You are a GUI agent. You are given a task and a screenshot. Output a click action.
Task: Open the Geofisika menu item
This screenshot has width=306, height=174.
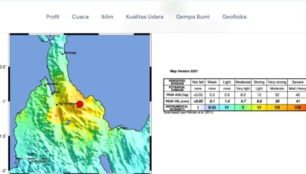pyautogui.click(x=234, y=17)
